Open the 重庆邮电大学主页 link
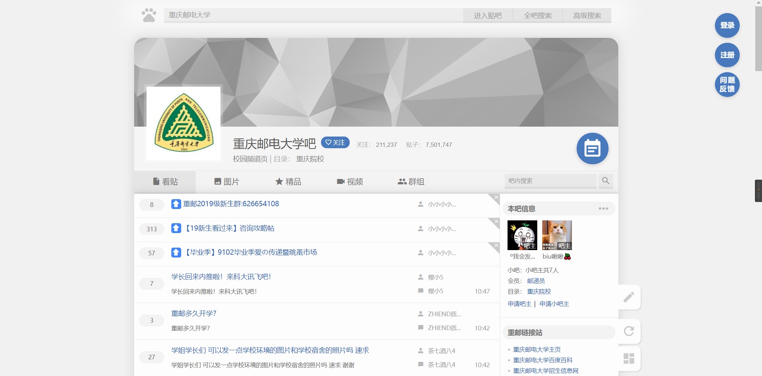The height and width of the screenshot is (376, 762). click(537, 349)
